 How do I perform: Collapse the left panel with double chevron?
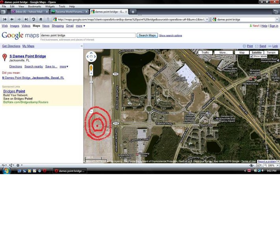[82, 46]
